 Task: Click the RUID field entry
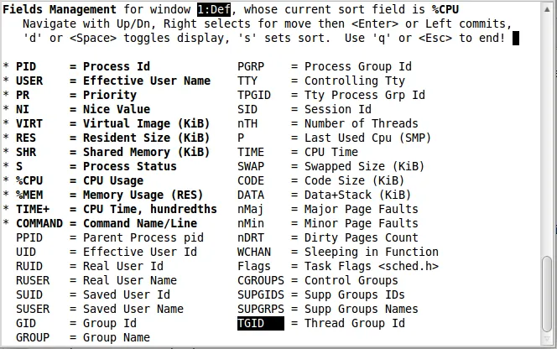(29, 266)
